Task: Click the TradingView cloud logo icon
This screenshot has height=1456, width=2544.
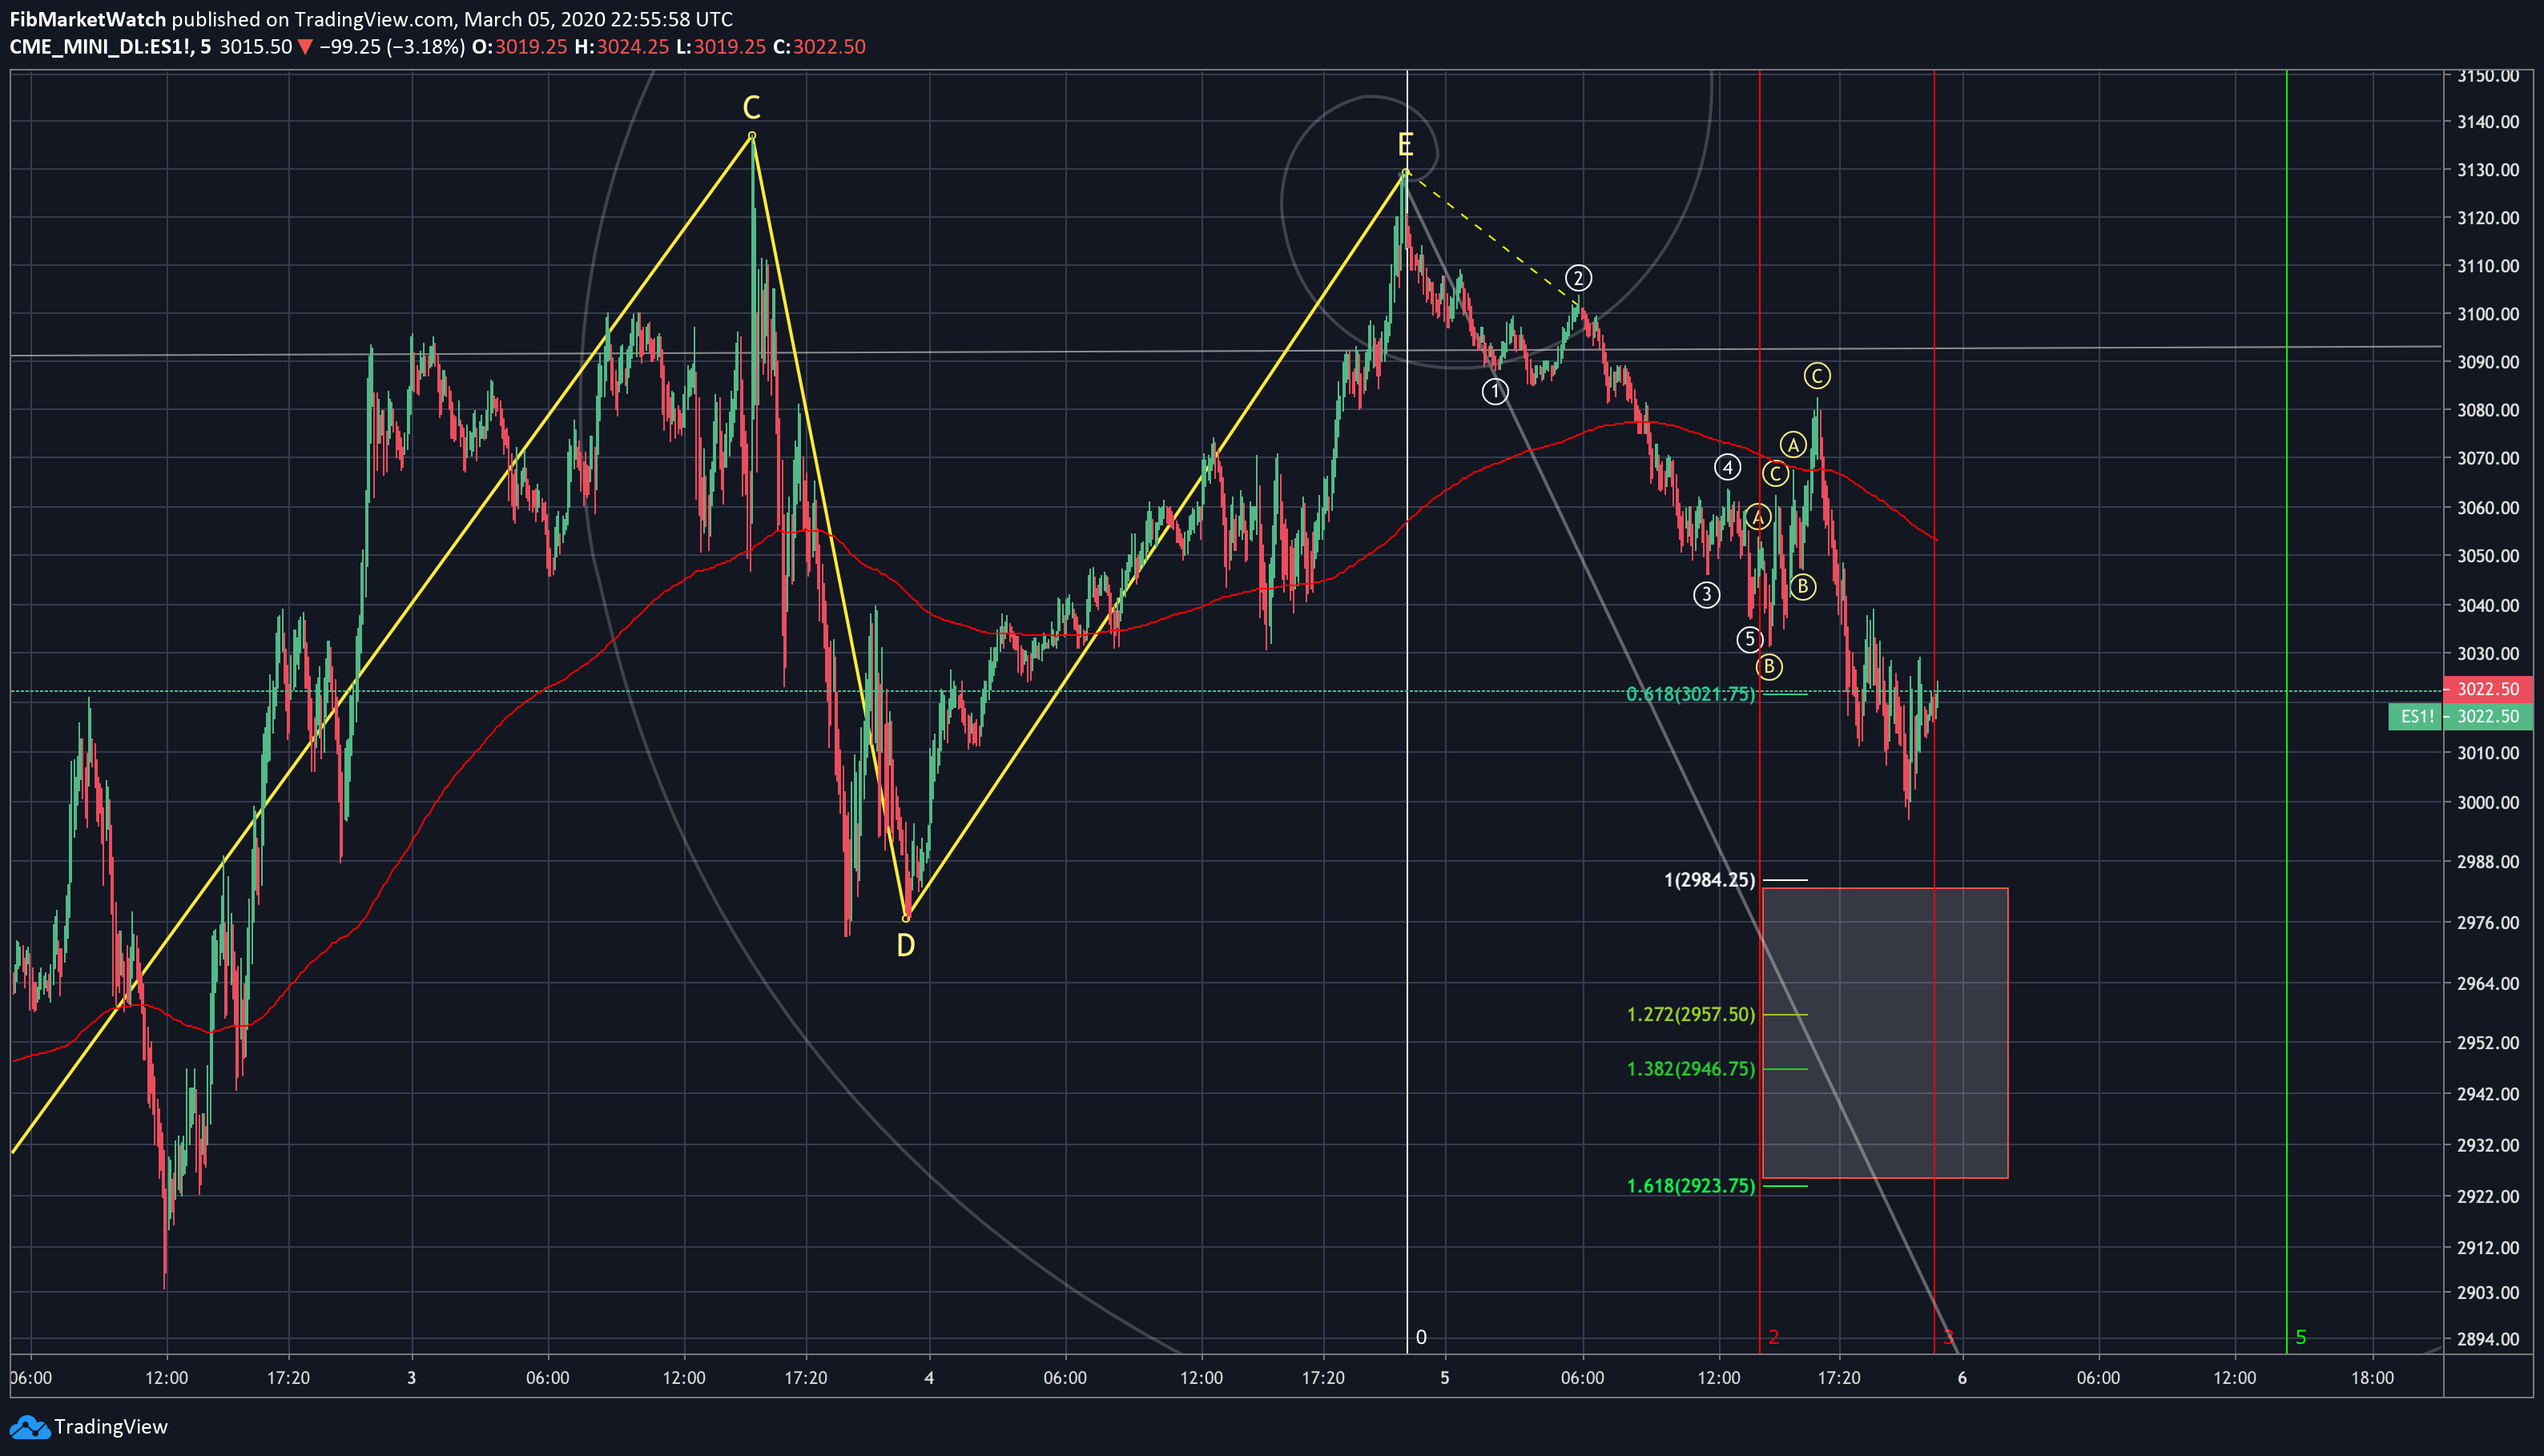Action: click(29, 1427)
